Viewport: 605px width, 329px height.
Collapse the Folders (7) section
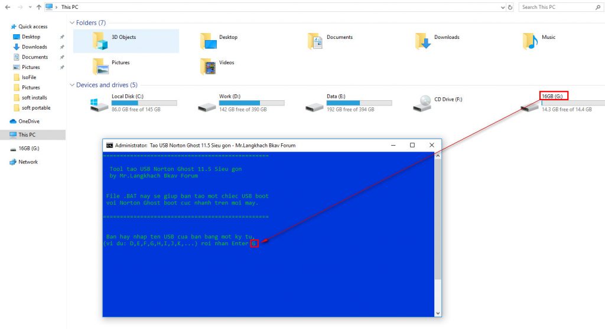click(x=72, y=23)
